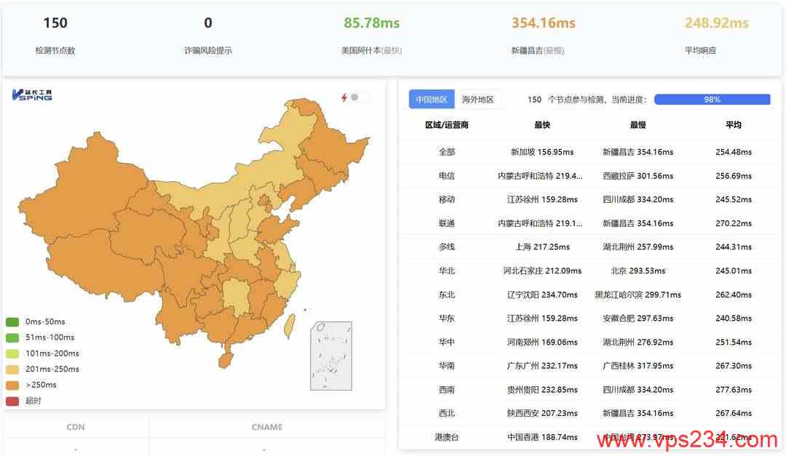Click the 201ms-250ms legend swatch
This screenshot has height=456, width=786.
(x=12, y=369)
